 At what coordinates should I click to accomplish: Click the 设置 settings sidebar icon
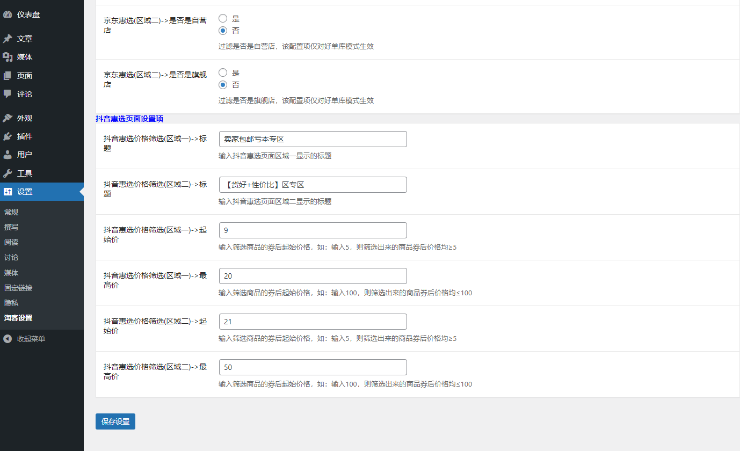click(x=8, y=191)
